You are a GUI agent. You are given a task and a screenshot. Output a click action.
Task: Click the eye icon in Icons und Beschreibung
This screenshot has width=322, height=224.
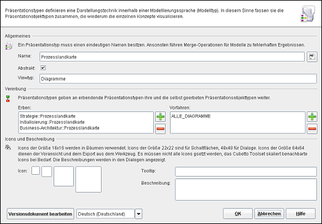tap(8, 148)
